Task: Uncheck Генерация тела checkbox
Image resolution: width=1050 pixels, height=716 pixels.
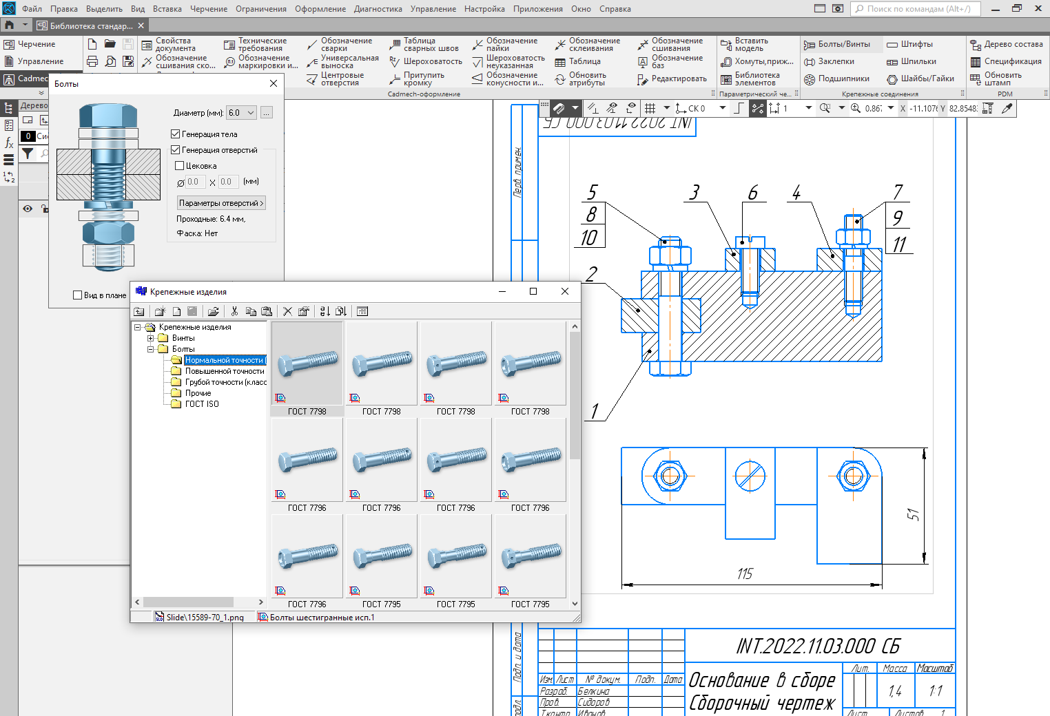Action: pyautogui.click(x=176, y=134)
